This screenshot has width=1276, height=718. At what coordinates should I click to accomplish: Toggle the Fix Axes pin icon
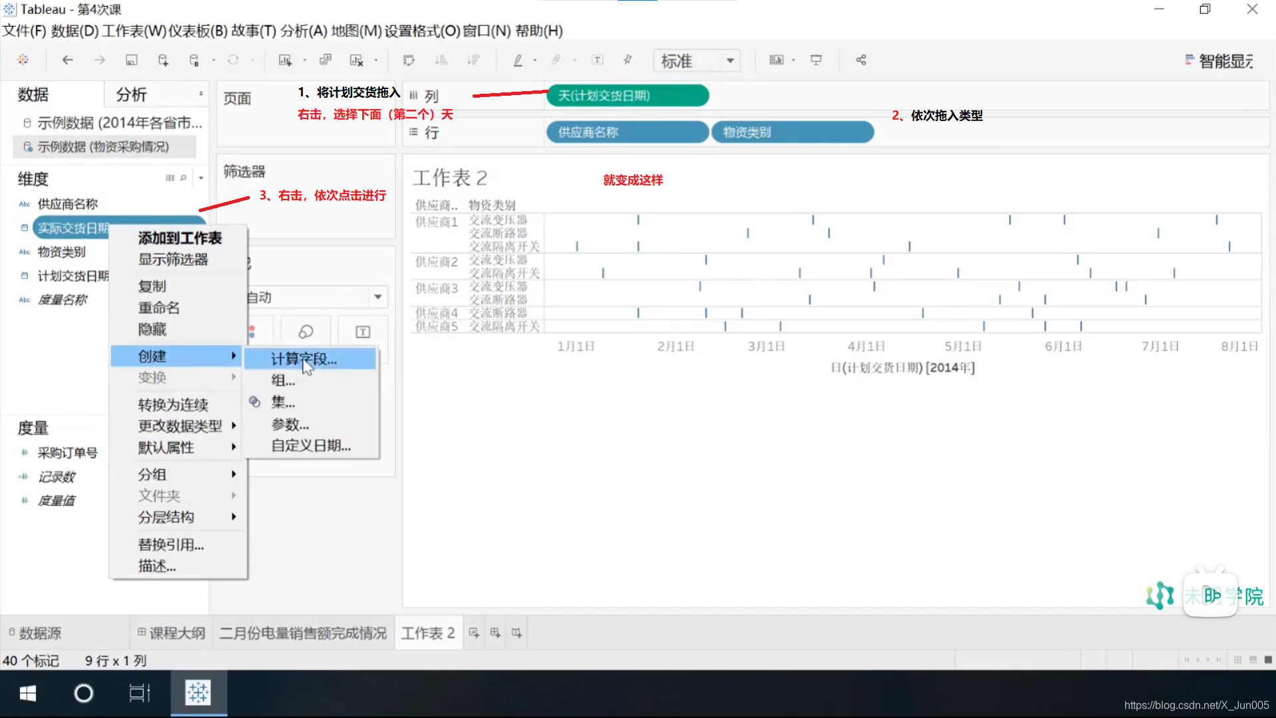coord(627,60)
